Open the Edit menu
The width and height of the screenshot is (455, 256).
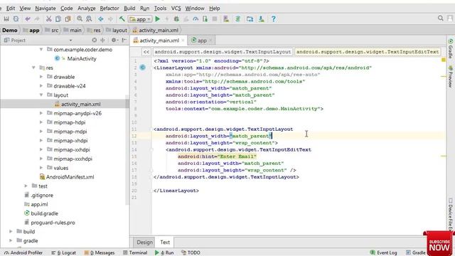[11, 9]
